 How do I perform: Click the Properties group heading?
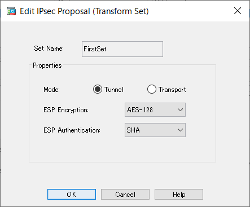[x=47, y=65]
